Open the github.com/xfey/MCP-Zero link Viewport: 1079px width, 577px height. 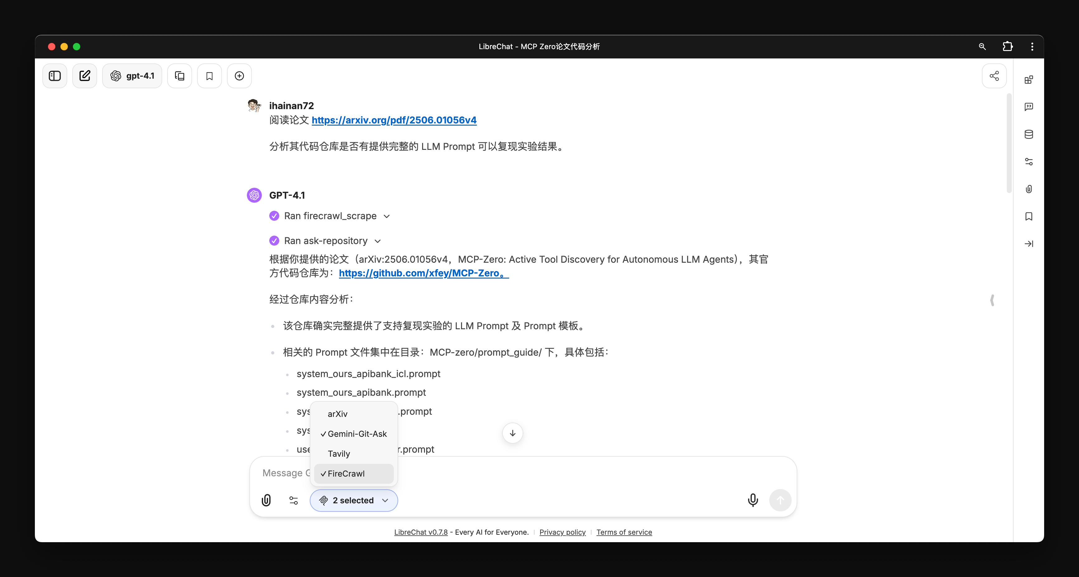[x=423, y=273]
